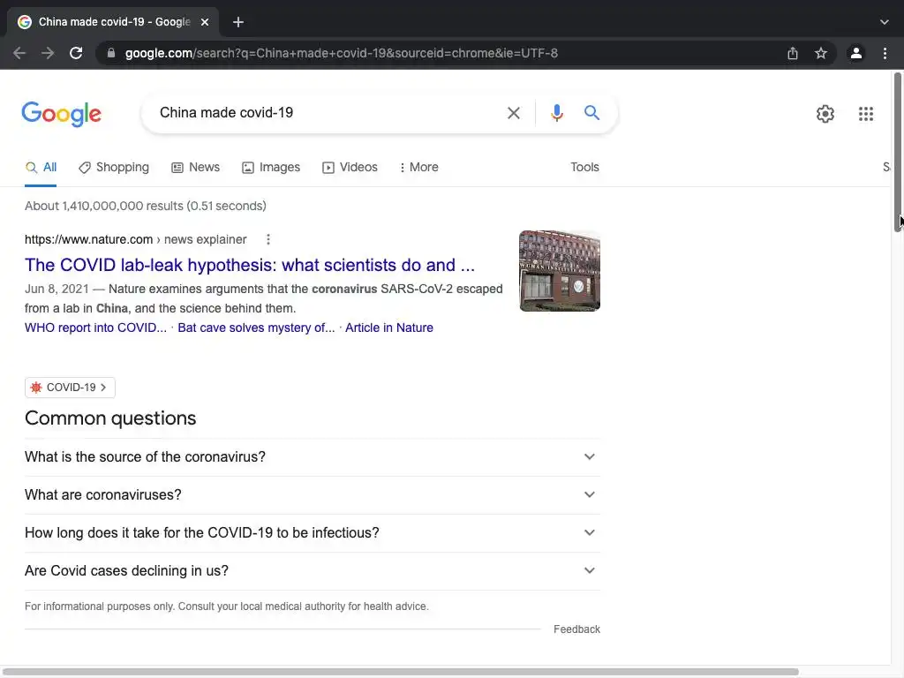The image size is (904, 678).
Task: Click the nature.com result URL text
Action: (135, 239)
